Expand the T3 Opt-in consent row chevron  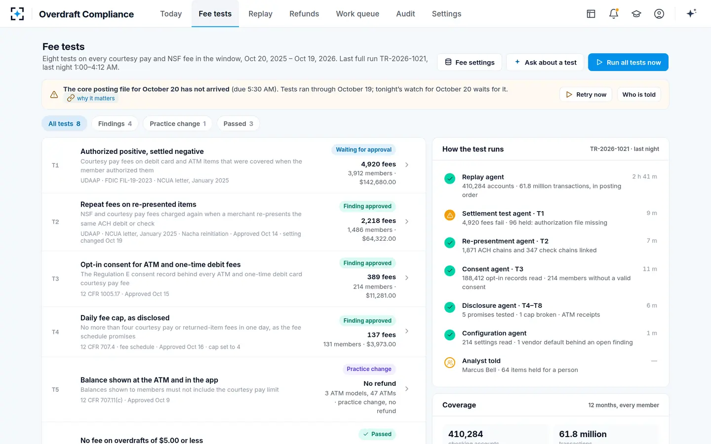407,278
